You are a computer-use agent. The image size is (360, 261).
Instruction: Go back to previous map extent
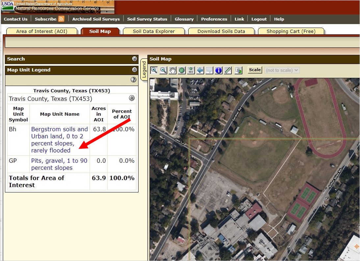pos(200,70)
